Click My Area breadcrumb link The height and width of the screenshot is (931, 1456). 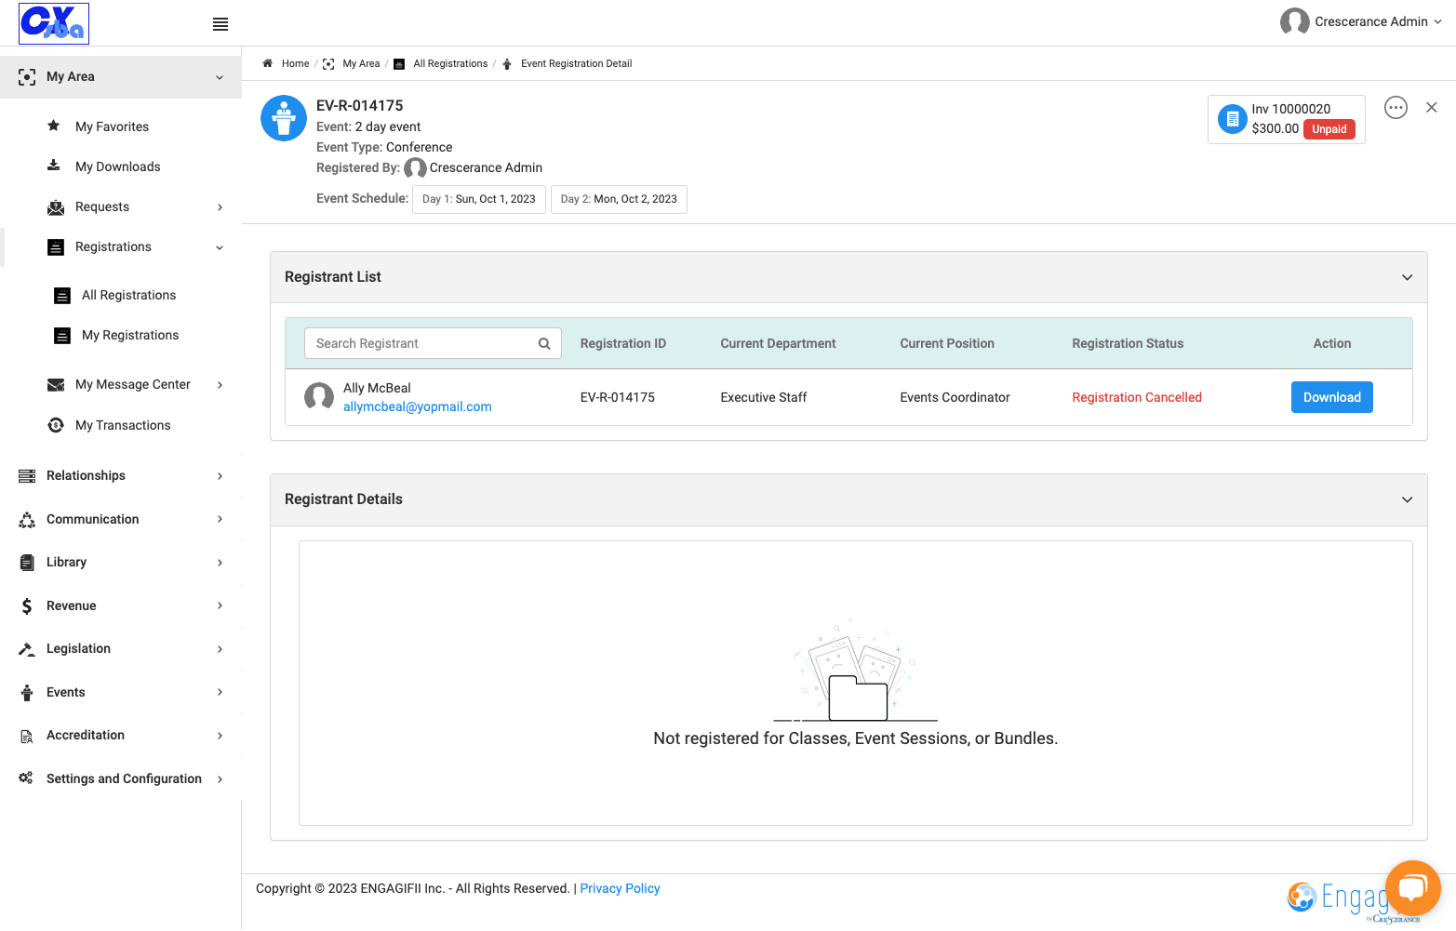click(361, 63)
